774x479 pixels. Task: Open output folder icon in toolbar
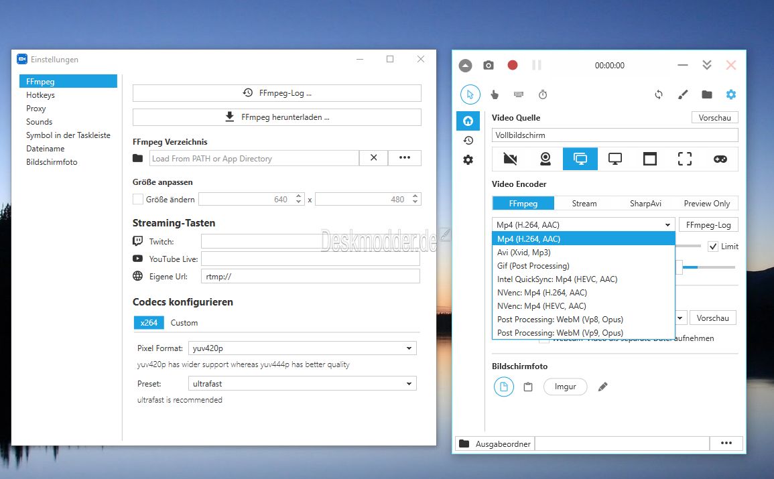707,94
